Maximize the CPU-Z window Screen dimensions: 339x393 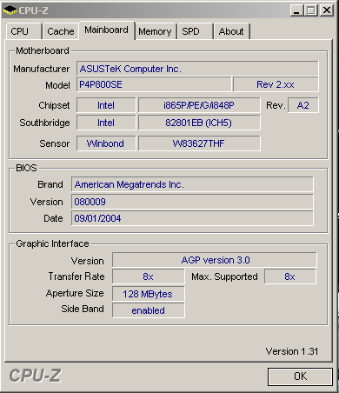click(311, 10)
